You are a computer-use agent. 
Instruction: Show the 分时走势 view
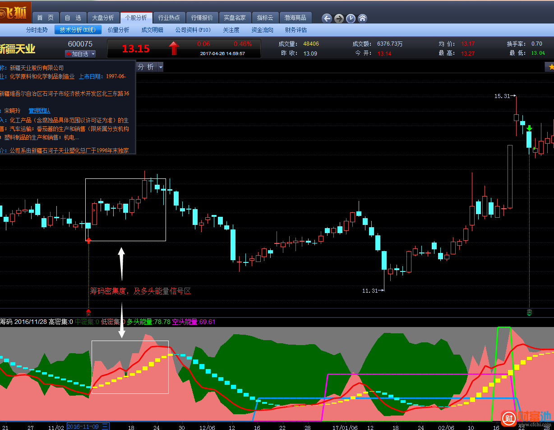[37, 30]
